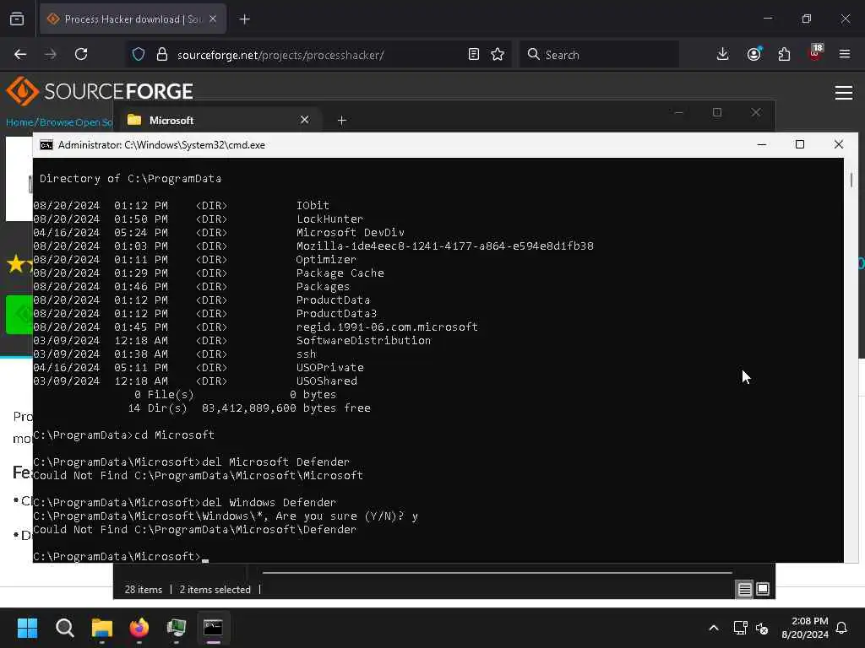Open the computer app icon on taskbar

(176, 628)
